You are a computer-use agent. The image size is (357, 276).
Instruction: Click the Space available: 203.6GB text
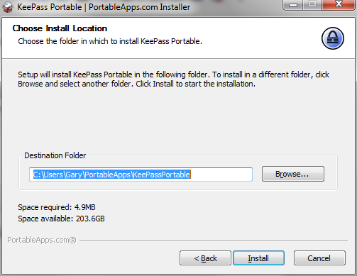click(x=61, y=219)
